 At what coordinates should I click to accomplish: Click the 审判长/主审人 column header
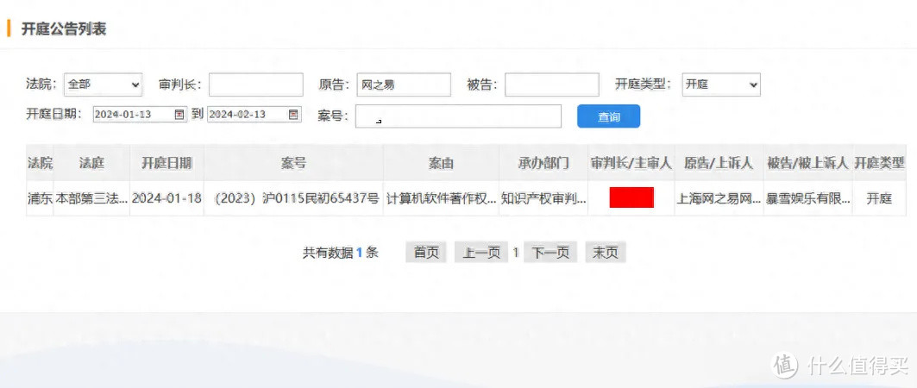[631, 163]
